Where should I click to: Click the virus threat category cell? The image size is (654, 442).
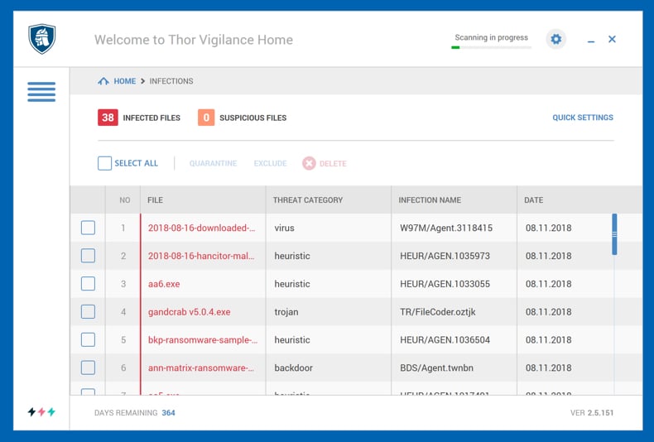(285, 228)
